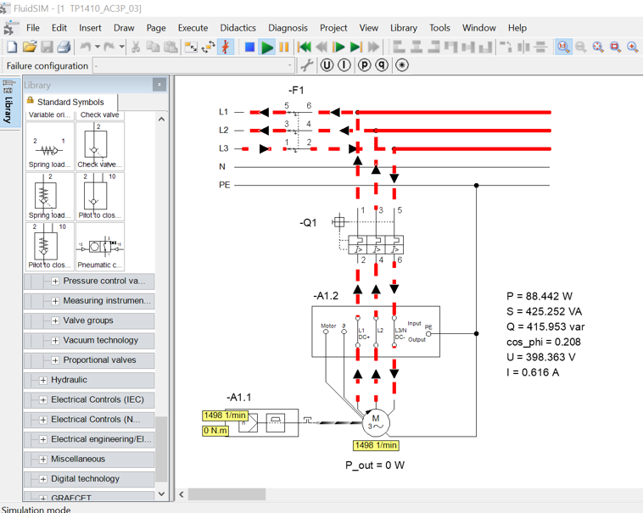Toggle the current I display button
The image size is (643, 513).
(x=344, y=65)
